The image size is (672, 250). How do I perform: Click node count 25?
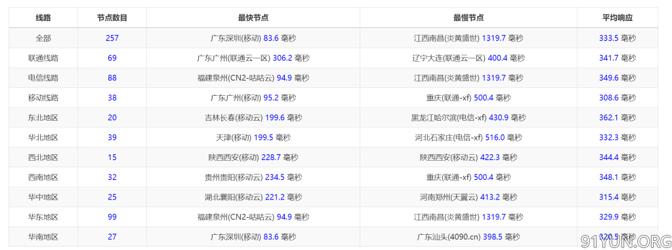coord(112,198)
